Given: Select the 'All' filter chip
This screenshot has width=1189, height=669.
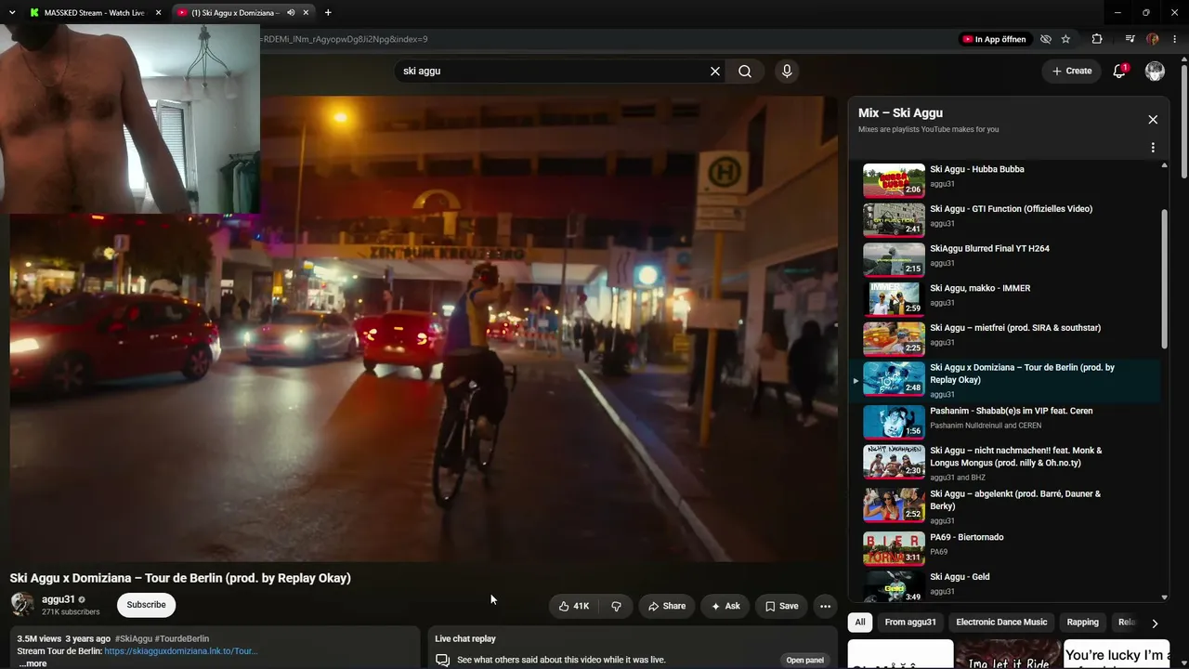Looking at the screenshot, I should tap(860, 623).
